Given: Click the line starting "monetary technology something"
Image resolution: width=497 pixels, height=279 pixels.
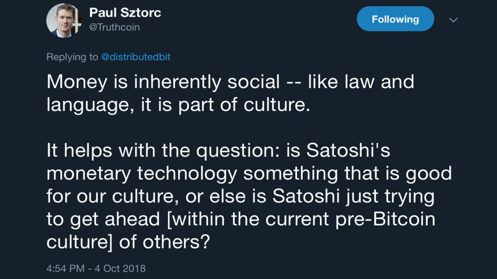Looking at the screenshot, I should [x=249, y=173].
